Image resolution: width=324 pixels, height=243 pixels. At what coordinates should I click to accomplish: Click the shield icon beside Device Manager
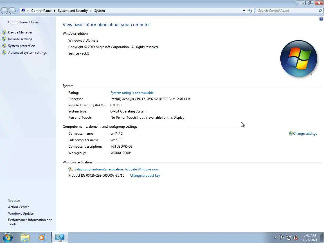pos(4,32)
